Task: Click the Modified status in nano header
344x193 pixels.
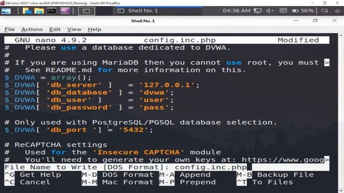Action: point(298,40)
